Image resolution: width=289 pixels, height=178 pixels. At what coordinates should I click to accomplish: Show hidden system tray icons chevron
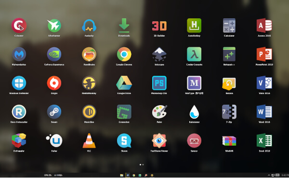pos(269,175)
